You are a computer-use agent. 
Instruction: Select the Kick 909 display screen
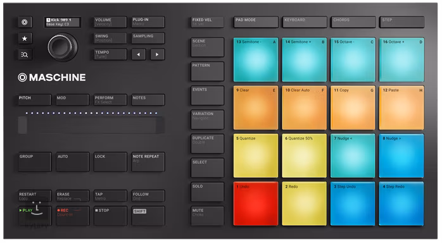point(63,22)
